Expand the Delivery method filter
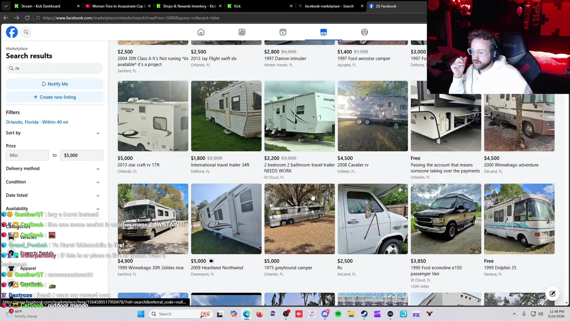This screenshot has height=321, width=570. point(53,169)
